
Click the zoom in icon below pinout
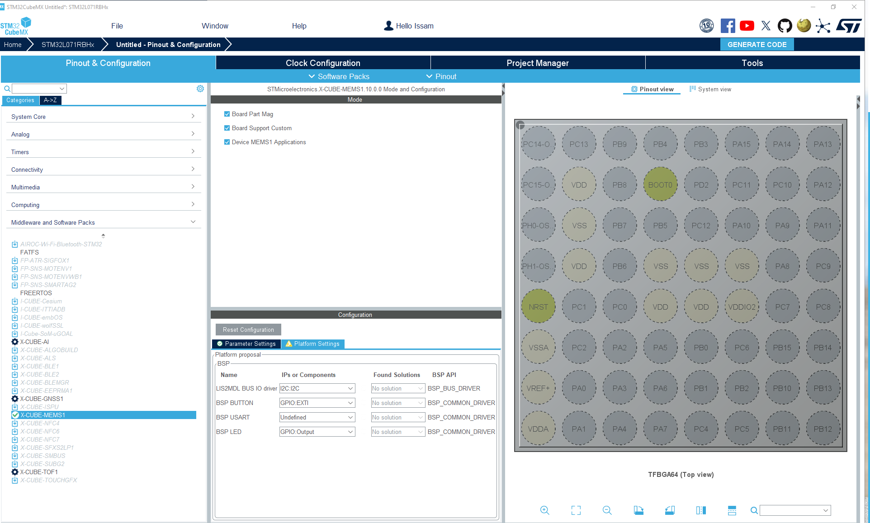(545, 510)
